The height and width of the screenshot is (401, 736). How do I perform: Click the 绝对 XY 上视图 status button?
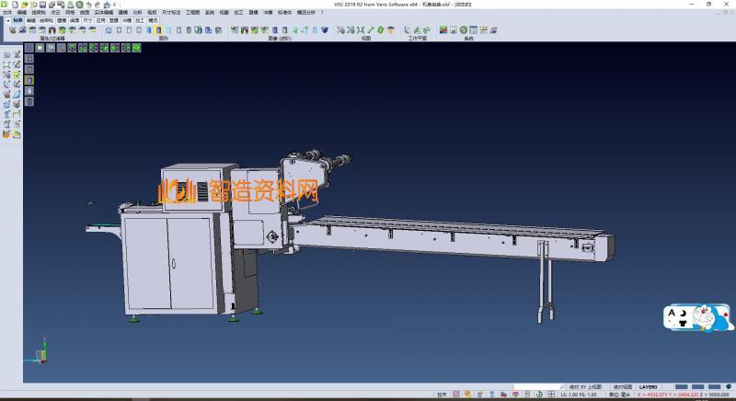(584, 387)
